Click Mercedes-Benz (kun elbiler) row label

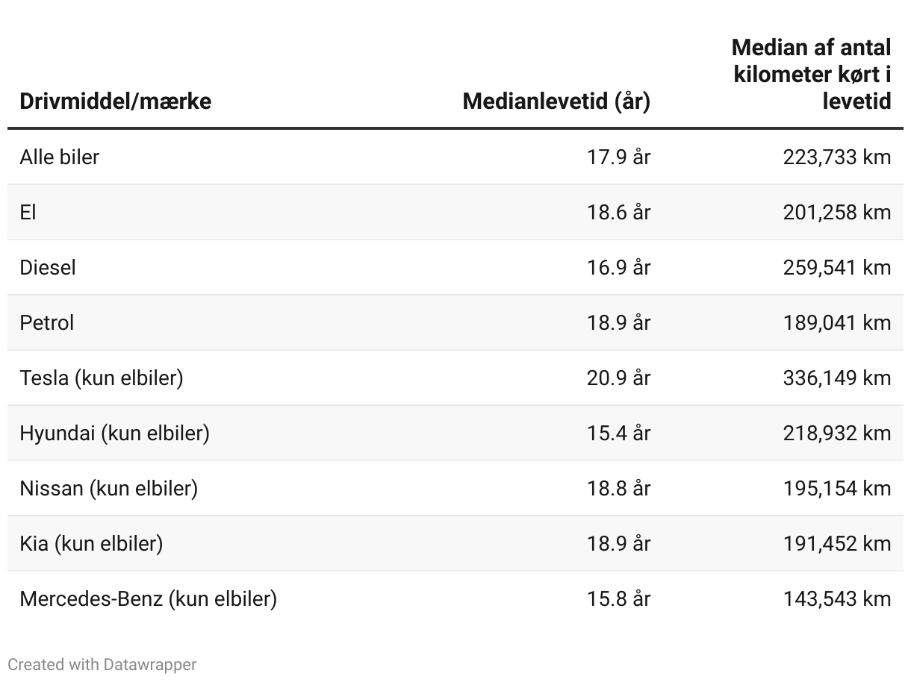click(x=148, y=598)
